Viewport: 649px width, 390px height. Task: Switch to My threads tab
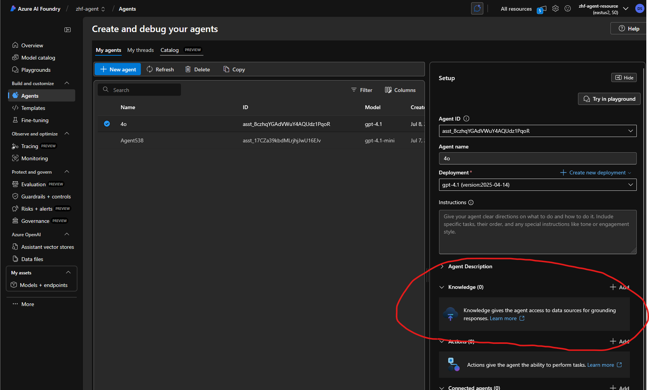(x=140, y=50)
